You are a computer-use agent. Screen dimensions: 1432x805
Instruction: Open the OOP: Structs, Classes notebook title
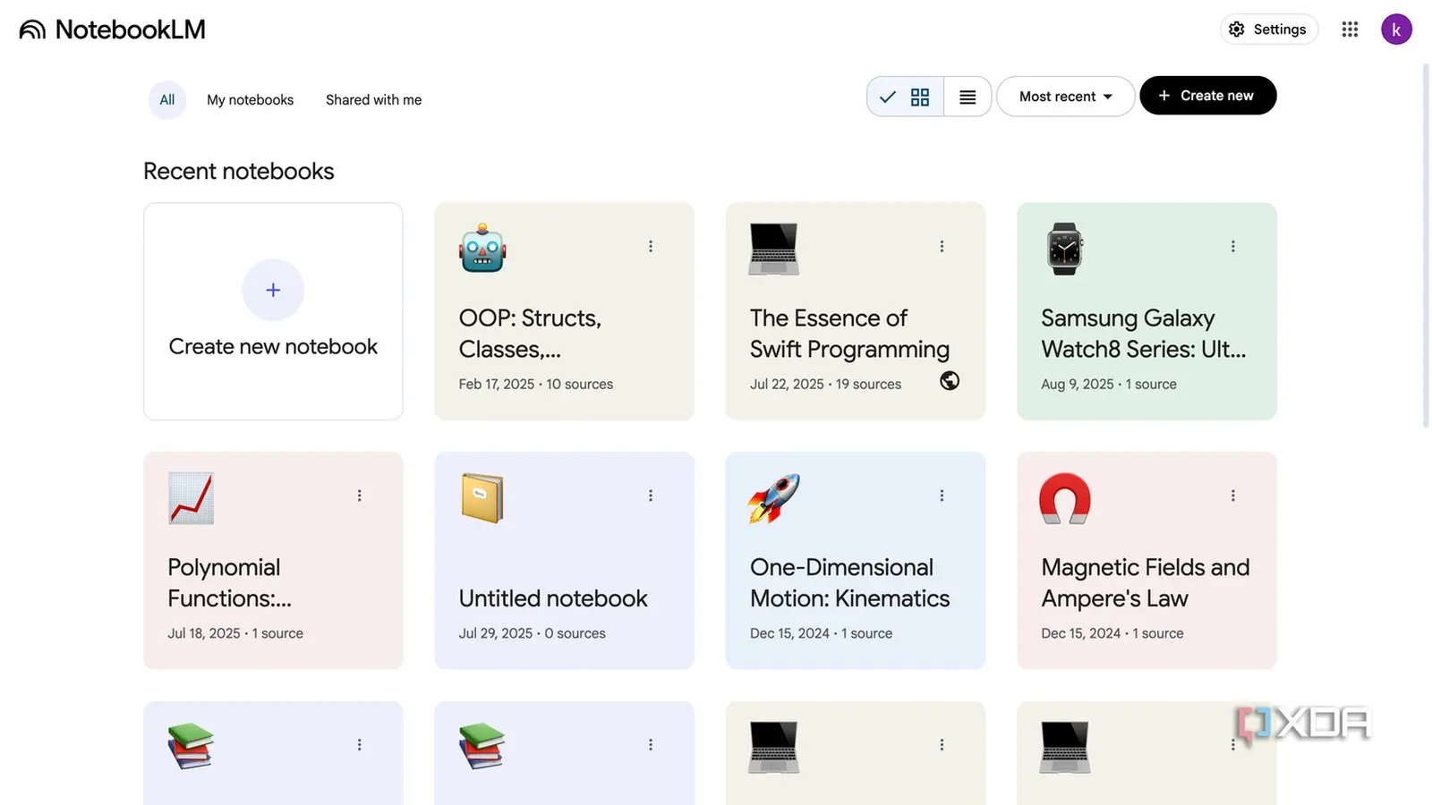[530, 334]
